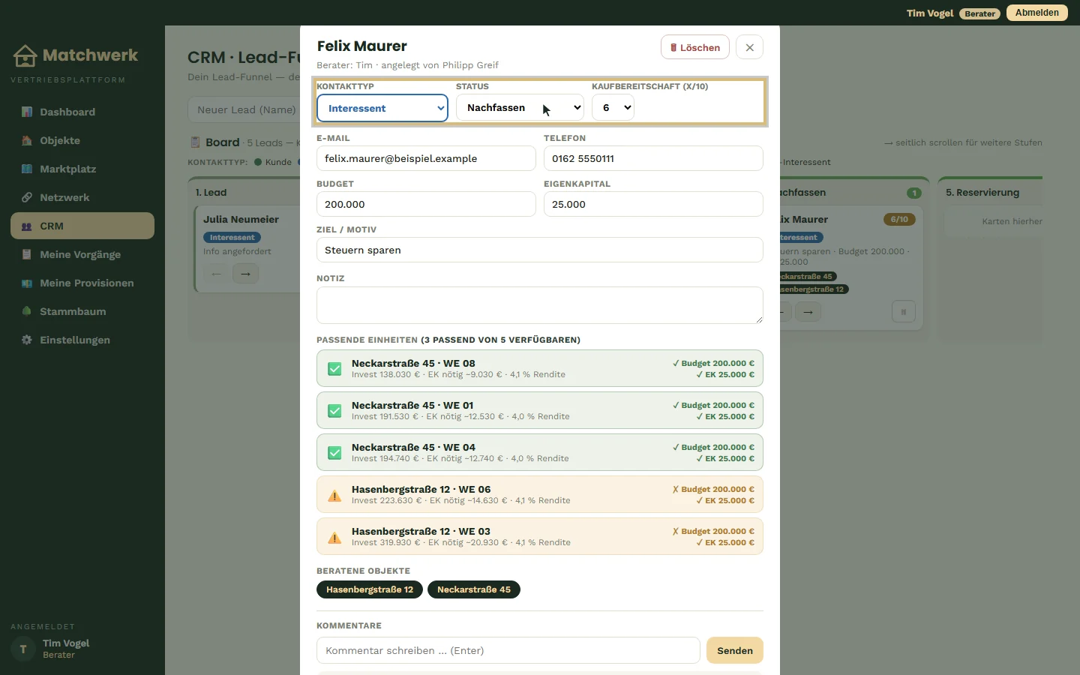Viewport: 1080px width, 675px height.
Task: Toggle checkbox for Neckarstraße 45 WE 08
Action: coord(334,369)
